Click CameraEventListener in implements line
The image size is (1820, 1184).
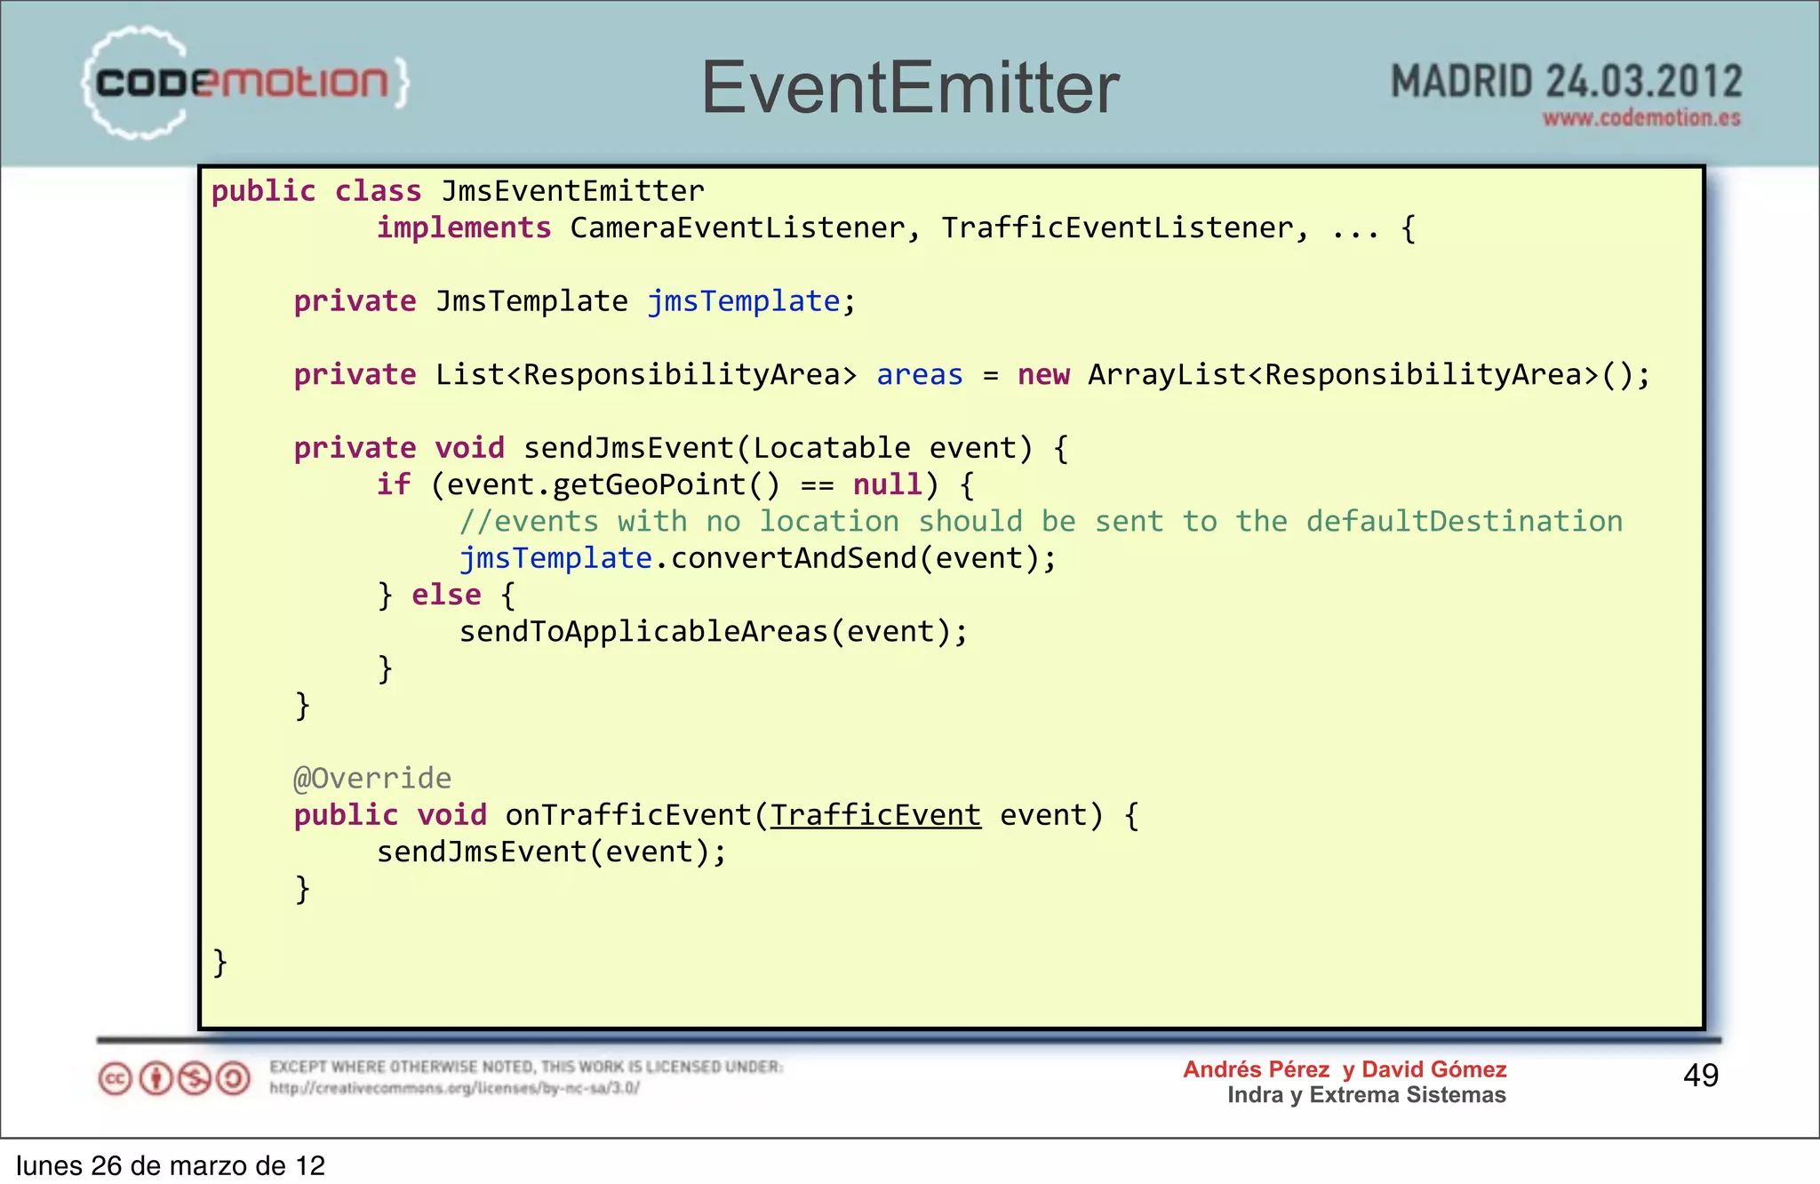(x=737, y=228)
